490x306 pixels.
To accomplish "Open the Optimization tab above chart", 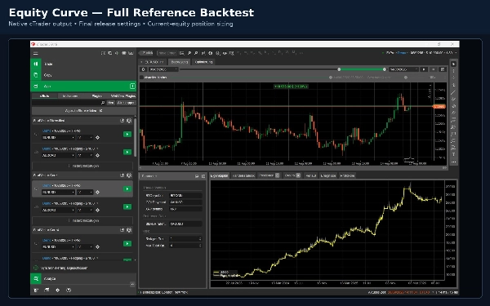I will pos(203,62).
